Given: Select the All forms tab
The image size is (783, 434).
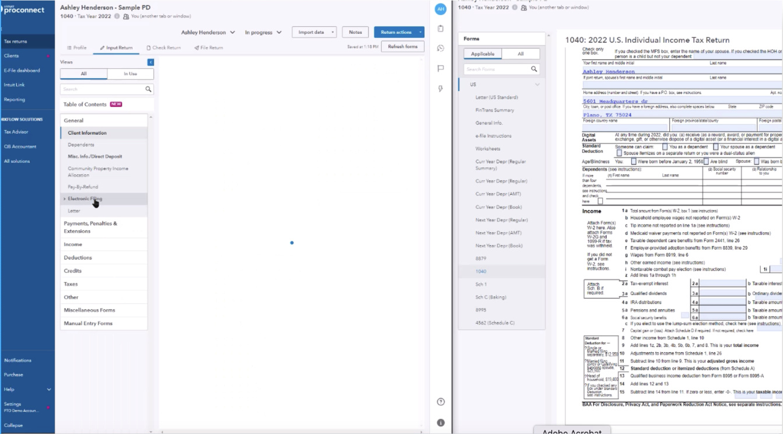Looking at the screenshot, I should (520, 54).
